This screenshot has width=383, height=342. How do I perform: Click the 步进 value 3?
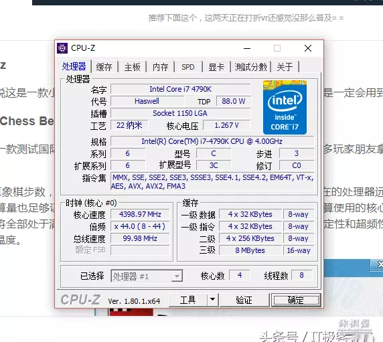point(296,153)
